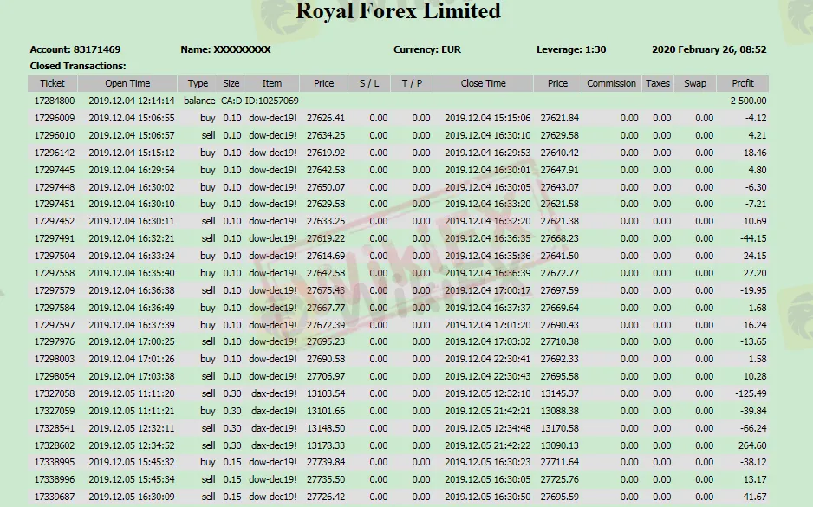The height and width of the screenshot is (507, 813).
Task: Click the close price 27697.59
Action: click(x=559, y=290)
